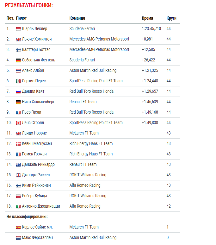The image size is (216, 245).
Task: Click the РЕЗУЛЬТАТЫ ГОНКИ heading
Action: [29, 5]
